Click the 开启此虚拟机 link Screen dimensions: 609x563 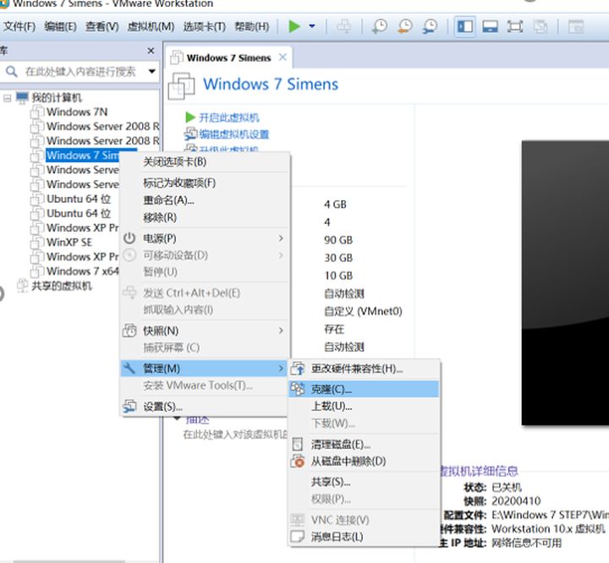[228, 118]
